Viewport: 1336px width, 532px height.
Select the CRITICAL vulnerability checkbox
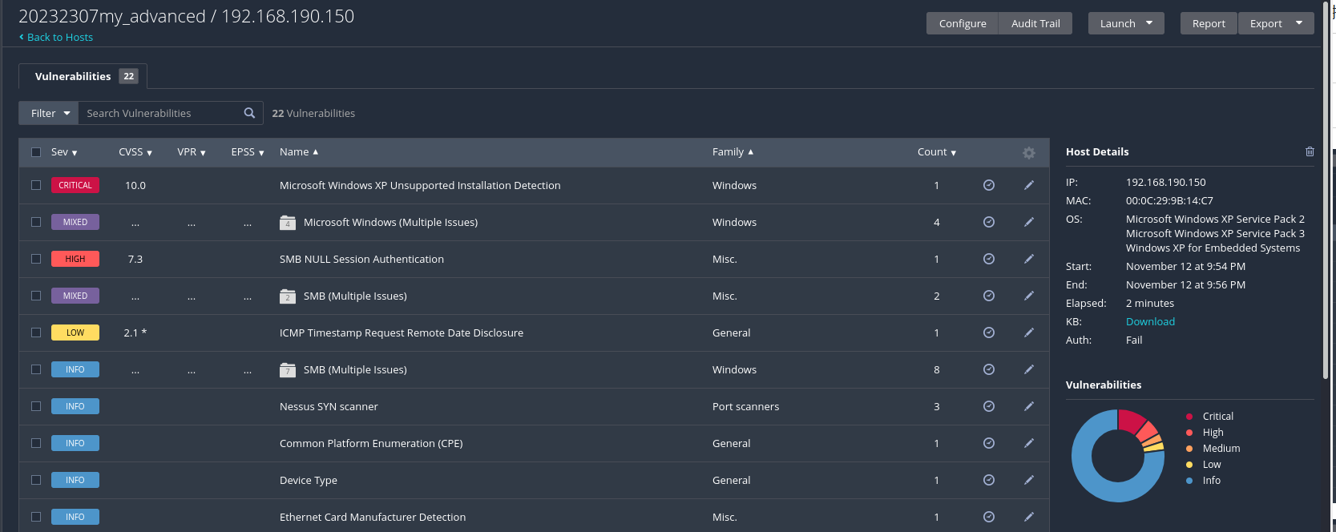tap(36, 185)
